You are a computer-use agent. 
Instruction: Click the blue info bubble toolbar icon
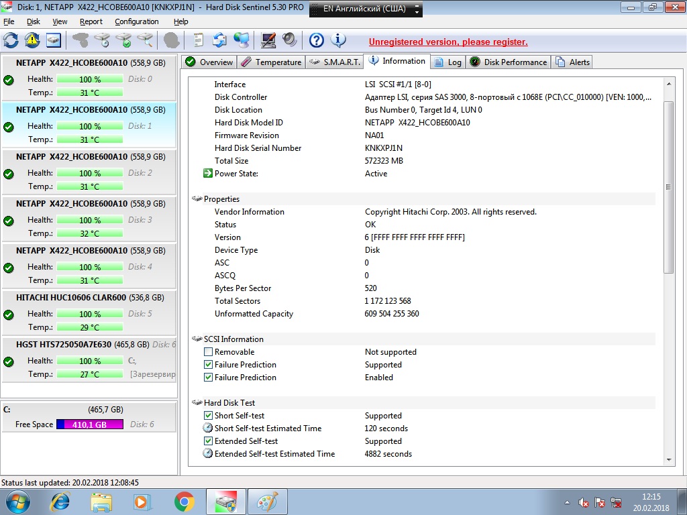coord(338,40)
